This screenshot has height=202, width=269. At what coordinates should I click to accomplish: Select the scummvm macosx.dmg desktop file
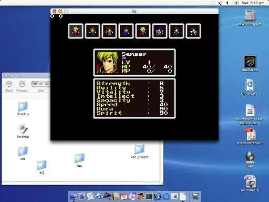(x=250, y=115)
